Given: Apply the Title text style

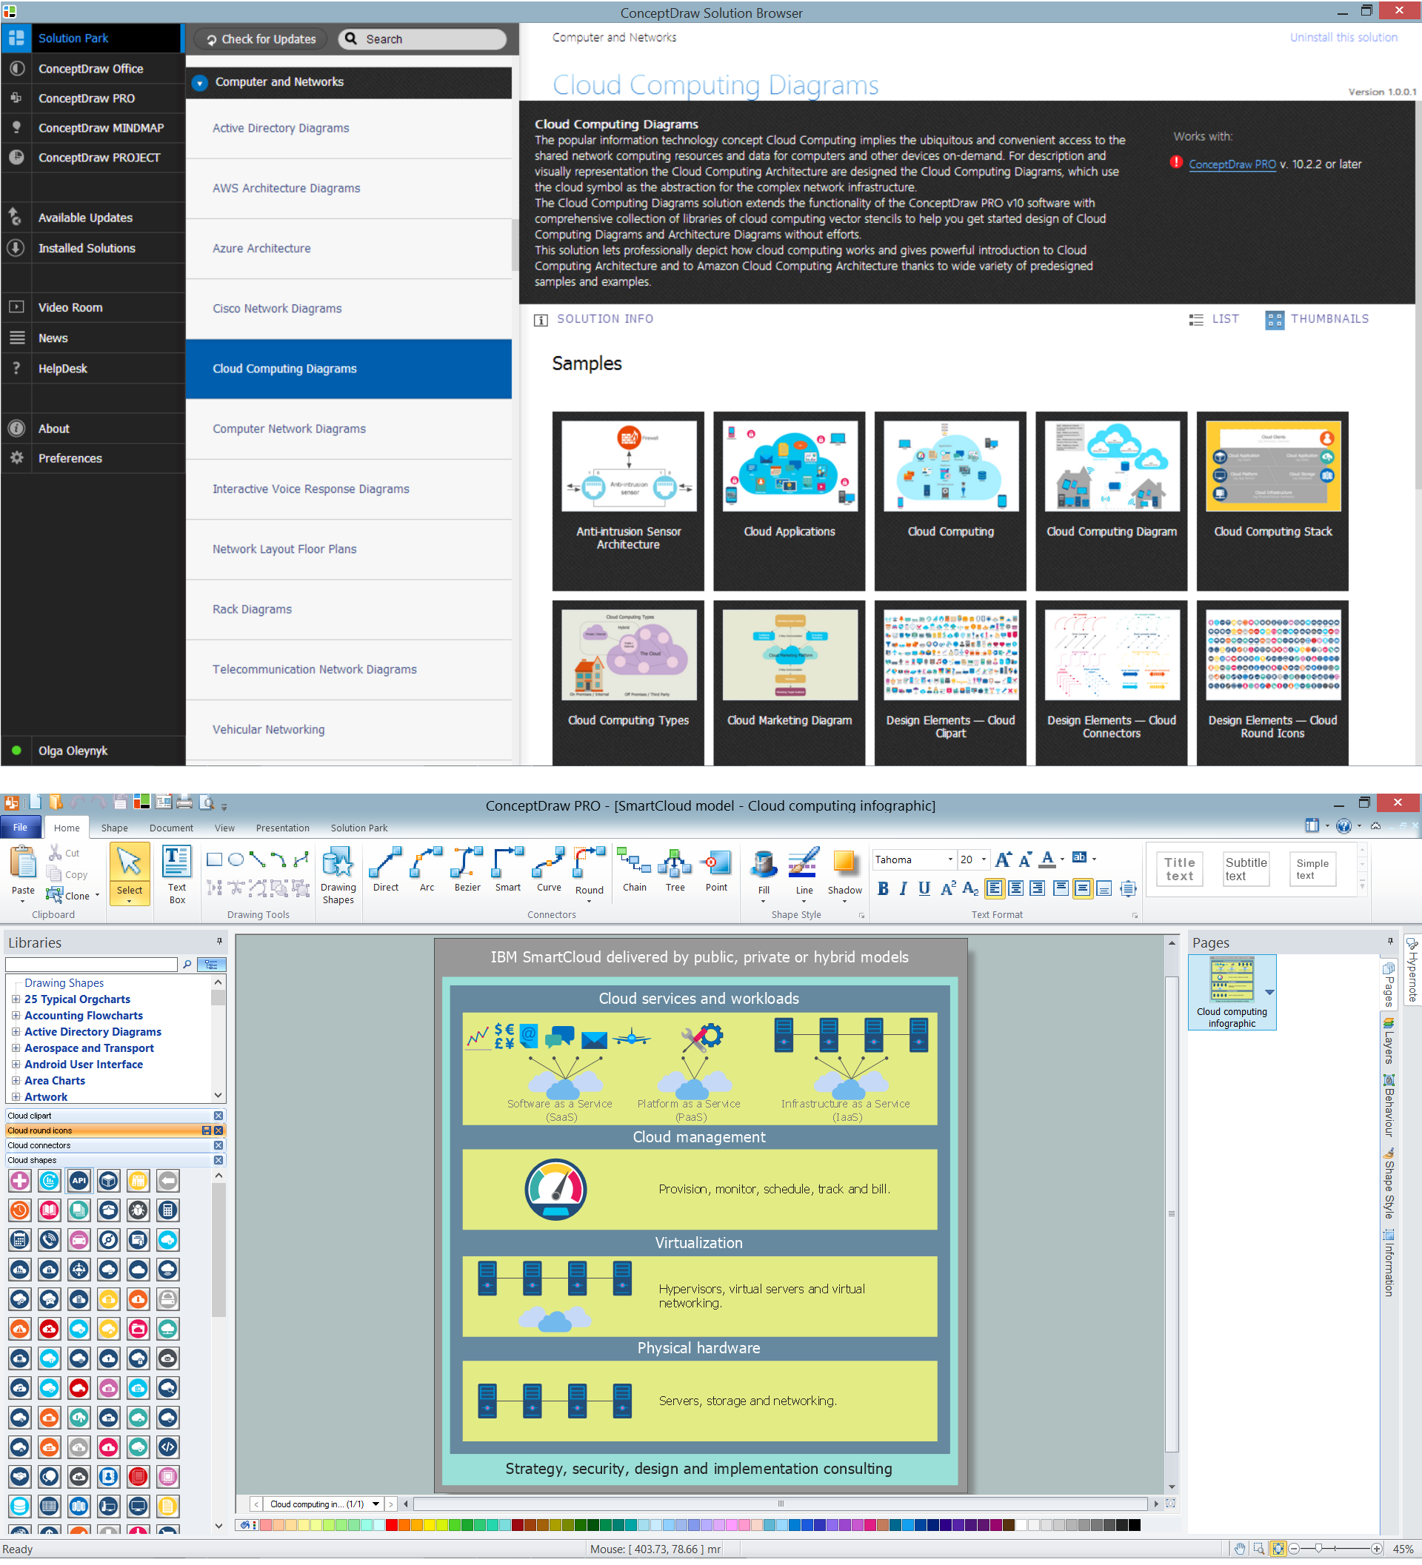Looking at the screenshot, I should tap(1179, 868).
